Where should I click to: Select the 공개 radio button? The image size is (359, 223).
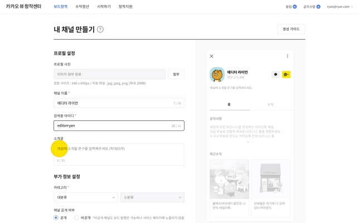(56, 217)
